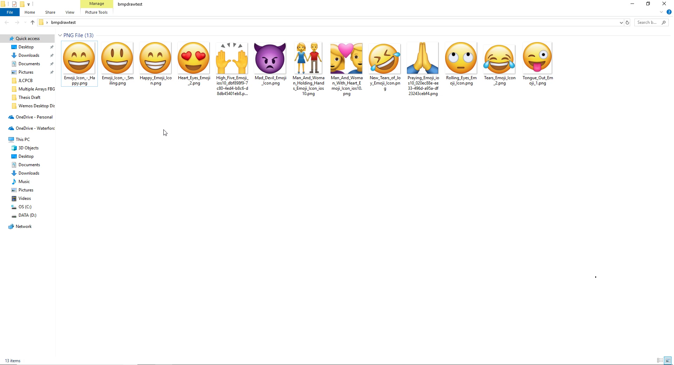Select Man_And_Woman_Holding_Hands emoji file
674x365 pixels.
(x=308, y=69)
